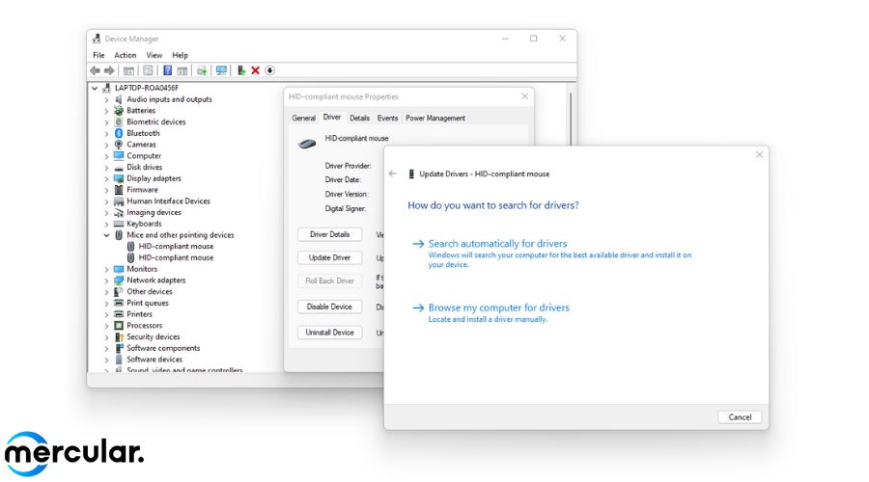Open the Action menu
This screenshot has height=482, width=869.
(x=126, y=55)
